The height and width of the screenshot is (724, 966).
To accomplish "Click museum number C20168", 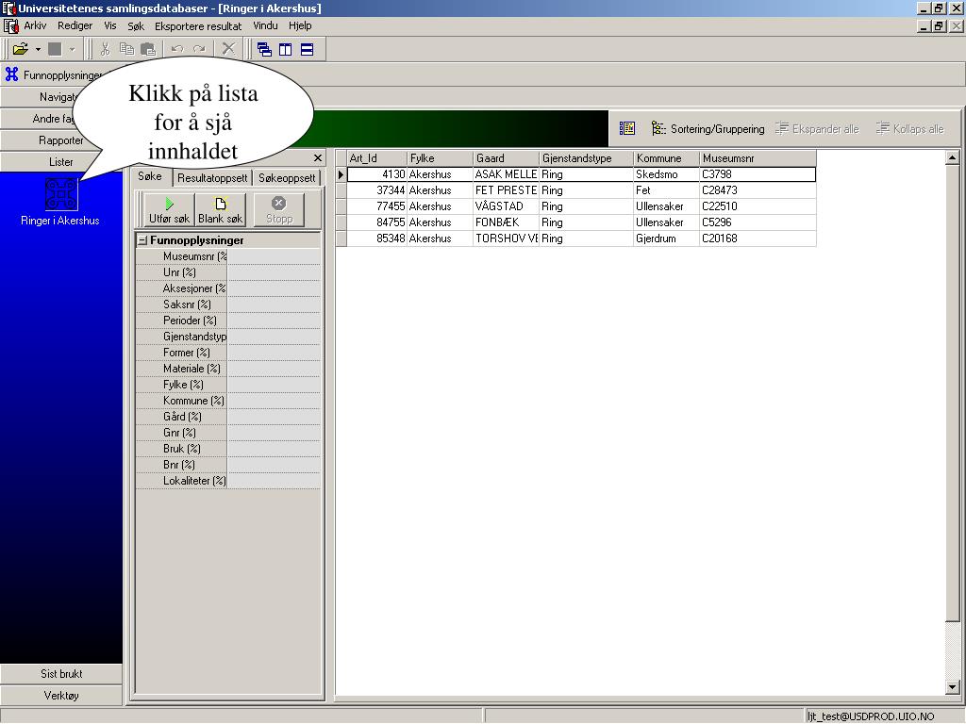I will pyautogui.click(x=758, y=239).
